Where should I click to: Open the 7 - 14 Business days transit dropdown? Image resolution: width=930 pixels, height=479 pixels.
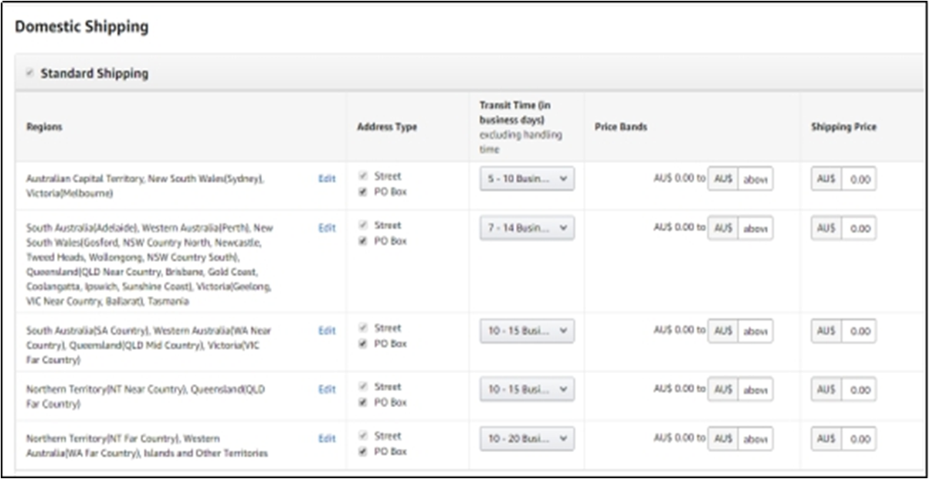527,228
